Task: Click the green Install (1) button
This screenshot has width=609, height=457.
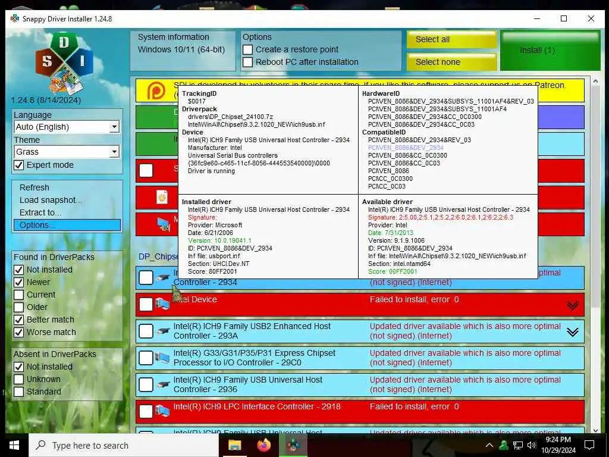Action: pyautogui.click(x=550, y=51)
